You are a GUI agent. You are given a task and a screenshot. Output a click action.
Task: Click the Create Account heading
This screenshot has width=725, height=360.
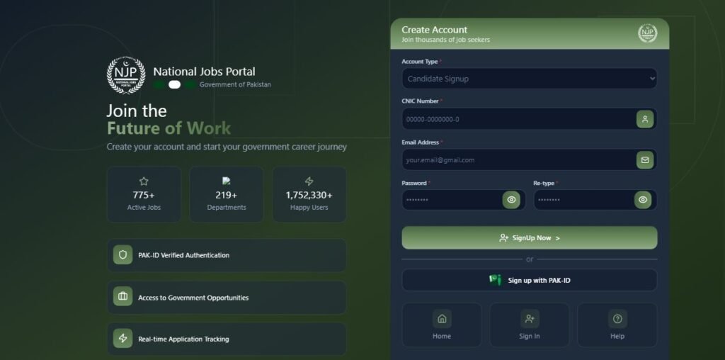pos(434,30)
